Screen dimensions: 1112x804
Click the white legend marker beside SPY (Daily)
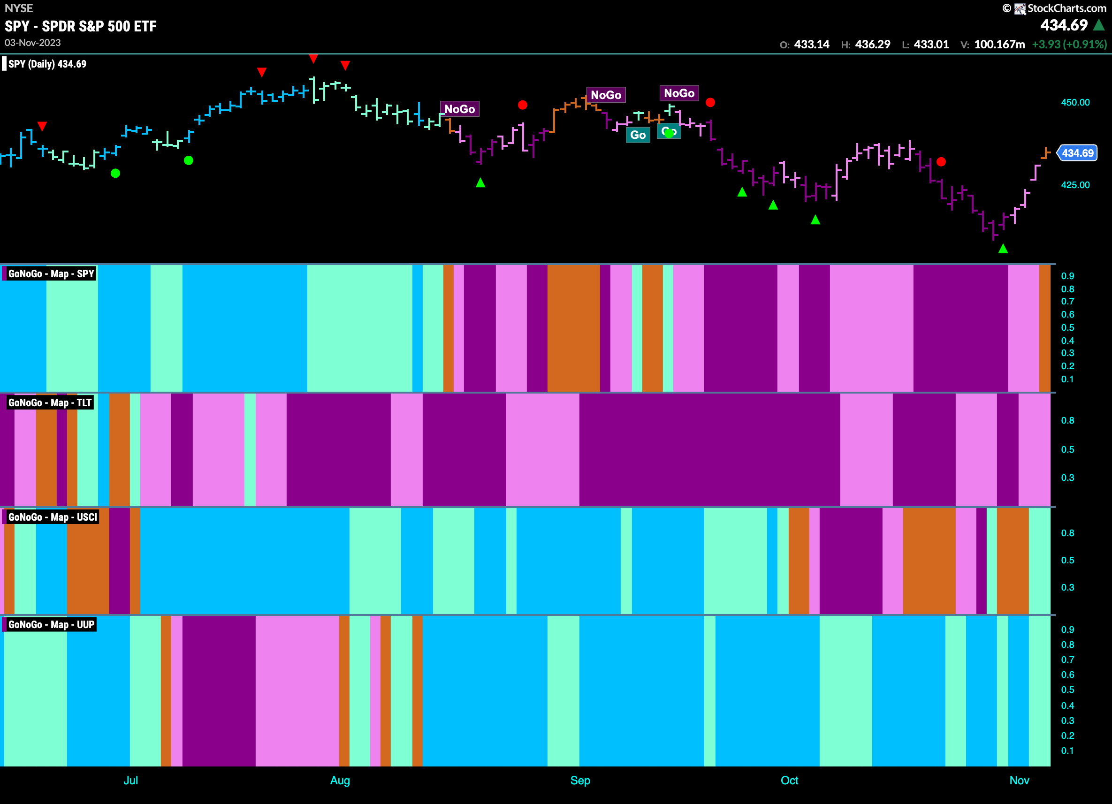pyautogui.click(x=4, y=64)
